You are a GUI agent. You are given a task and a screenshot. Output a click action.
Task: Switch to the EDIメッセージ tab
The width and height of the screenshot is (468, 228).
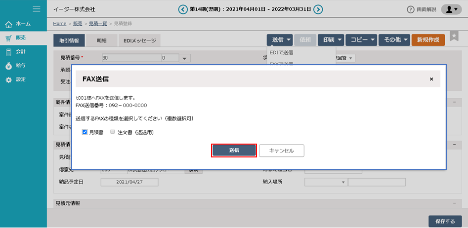(x=140, y=40)
